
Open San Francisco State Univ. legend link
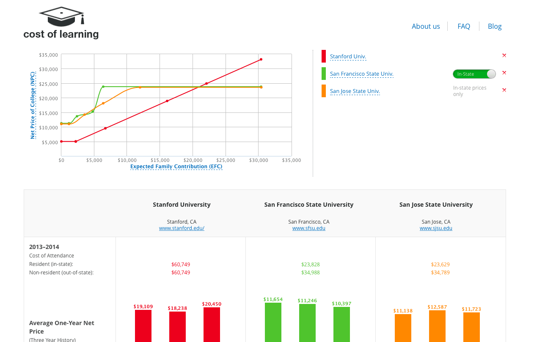click(362, 74)
